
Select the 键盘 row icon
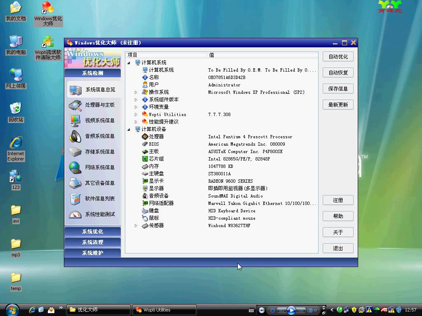[145, 211]
